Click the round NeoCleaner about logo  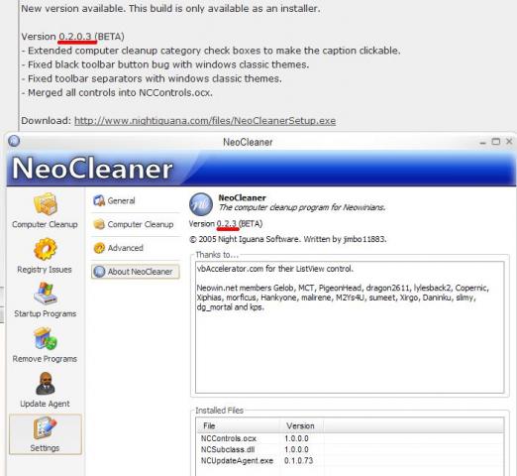click(201, 204)
